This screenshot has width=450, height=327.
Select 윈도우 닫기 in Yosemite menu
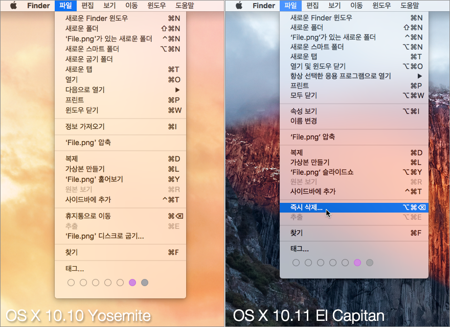click(120, 110)
